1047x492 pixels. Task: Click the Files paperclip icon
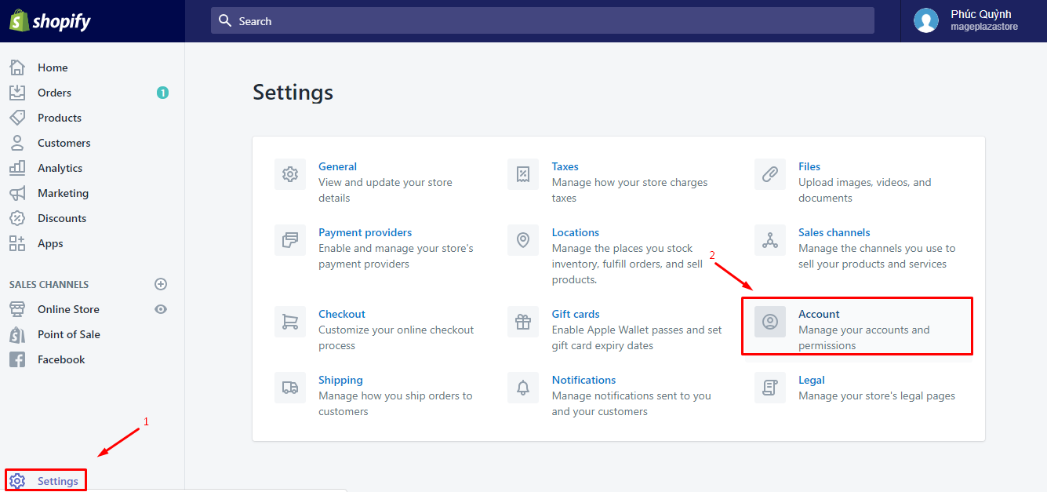pyautogui.click(x=770, y=174)
